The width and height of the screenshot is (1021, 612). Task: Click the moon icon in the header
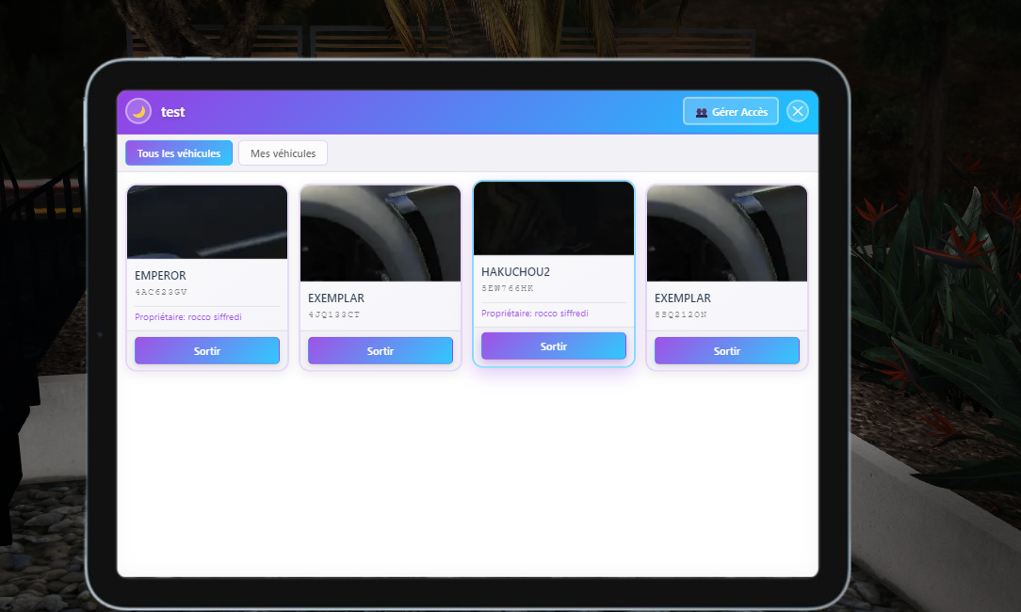(x=138, y=111)
